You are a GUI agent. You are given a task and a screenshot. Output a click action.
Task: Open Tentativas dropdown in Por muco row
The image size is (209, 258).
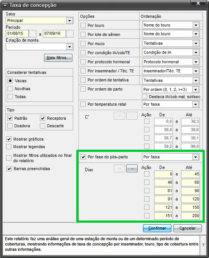[x=196, y=44]
